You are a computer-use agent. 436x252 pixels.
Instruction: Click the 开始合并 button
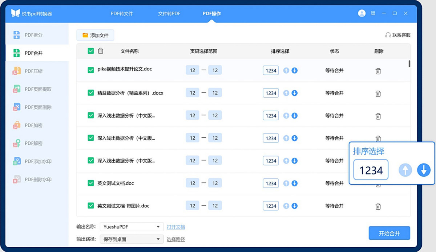point(389,233)
